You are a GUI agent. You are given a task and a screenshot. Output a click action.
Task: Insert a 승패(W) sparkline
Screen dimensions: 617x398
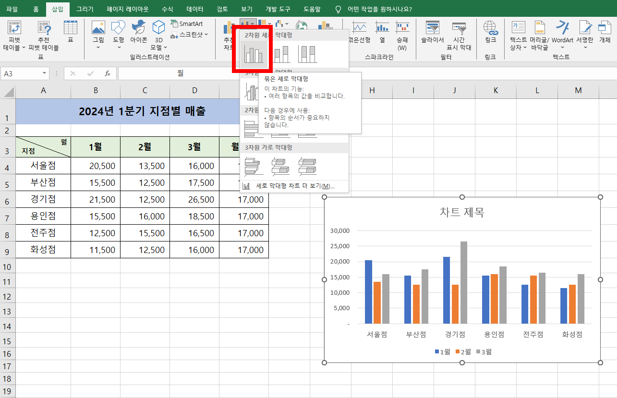tap(402, 36)
